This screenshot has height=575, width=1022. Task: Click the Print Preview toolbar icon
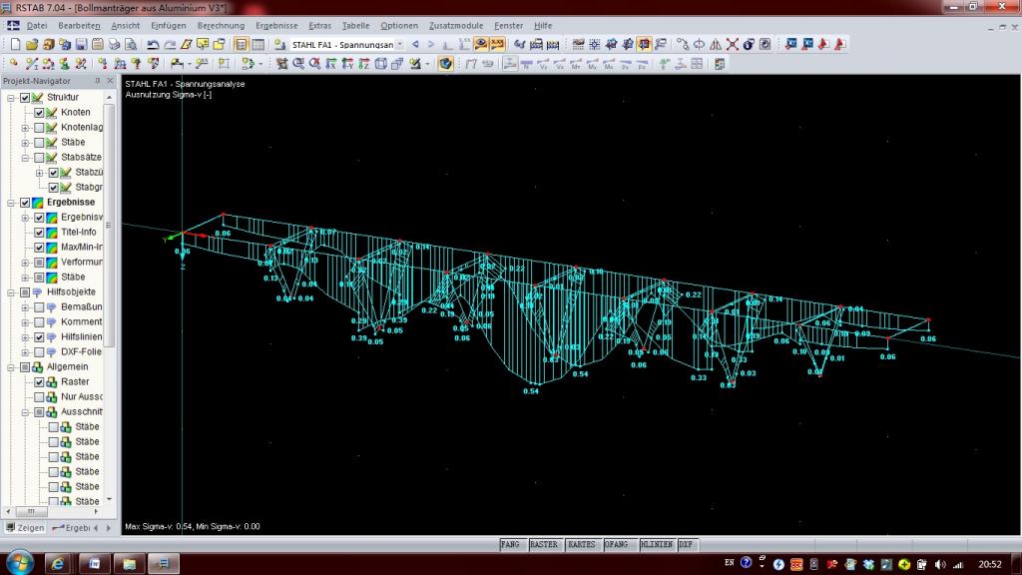tap(131, 44)
